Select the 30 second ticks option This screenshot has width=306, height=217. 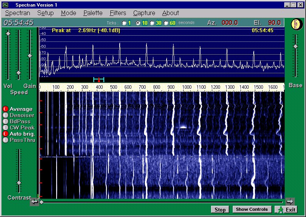point(152,23)
